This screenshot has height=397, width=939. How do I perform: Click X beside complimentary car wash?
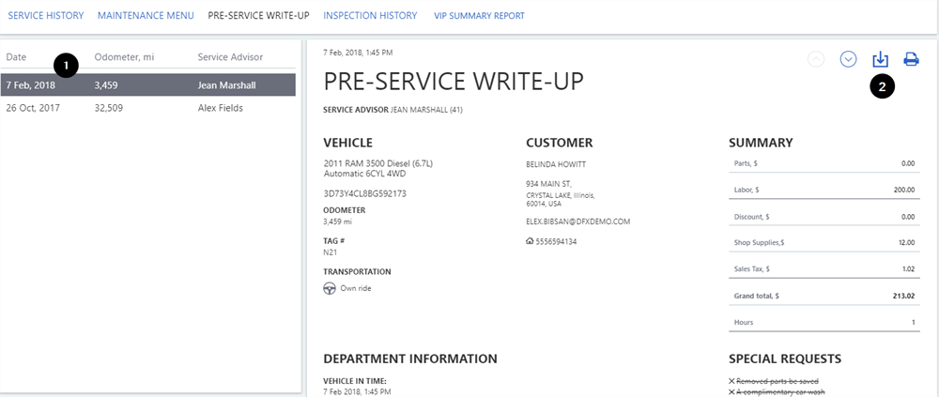point(732,391)
